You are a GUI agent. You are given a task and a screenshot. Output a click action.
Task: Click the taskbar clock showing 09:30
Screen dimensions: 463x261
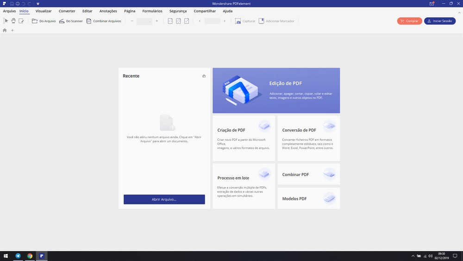tap(441, 256)
